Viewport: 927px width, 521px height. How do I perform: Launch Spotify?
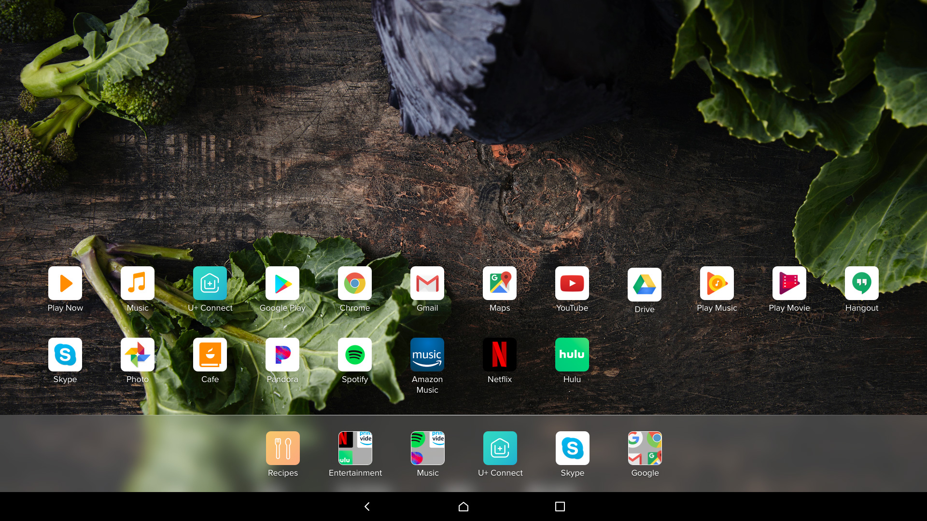355,355
